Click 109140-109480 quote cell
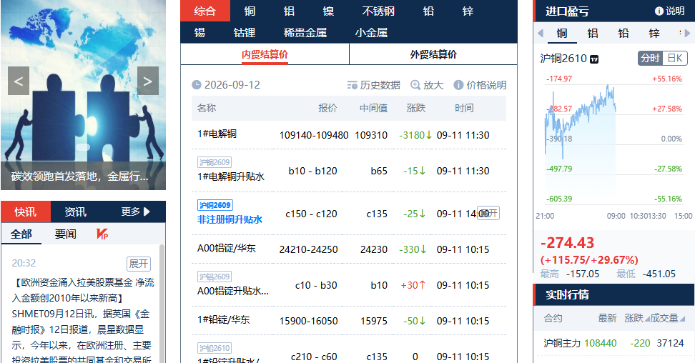The height and width of the screenshot is (363, 695). (313, 135)
